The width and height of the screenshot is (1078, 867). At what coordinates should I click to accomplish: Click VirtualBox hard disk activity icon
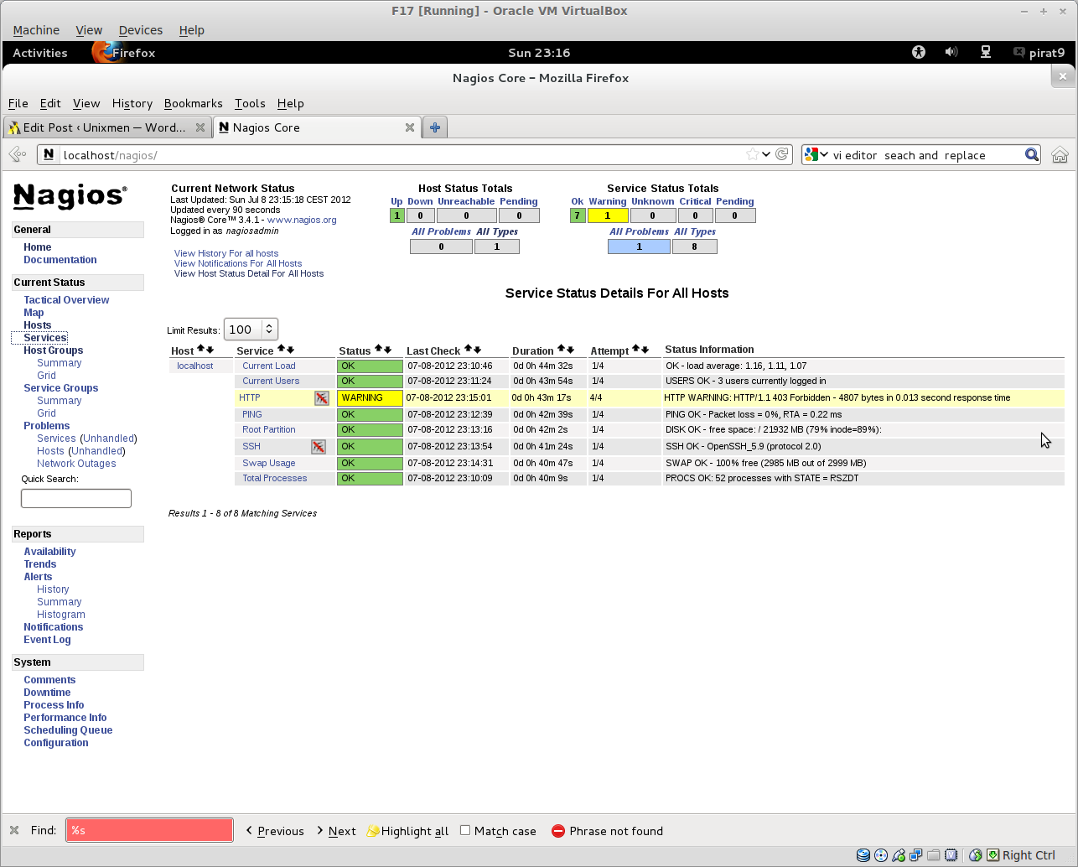click(x=863, y=855)
